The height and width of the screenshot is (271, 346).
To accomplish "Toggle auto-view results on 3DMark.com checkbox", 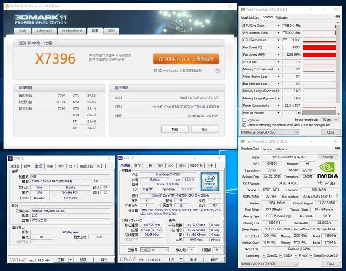I will [218, 71].
